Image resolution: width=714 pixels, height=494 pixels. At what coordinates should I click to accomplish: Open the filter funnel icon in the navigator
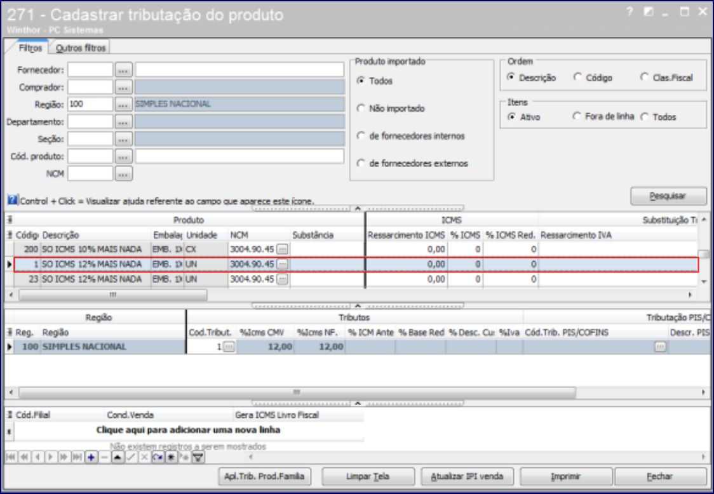[x=198, y=457]
